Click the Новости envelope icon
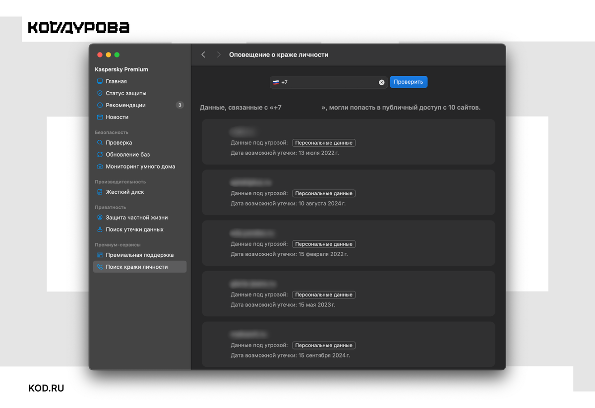This screenshot has height=408, width=595. tap(100, 117)
